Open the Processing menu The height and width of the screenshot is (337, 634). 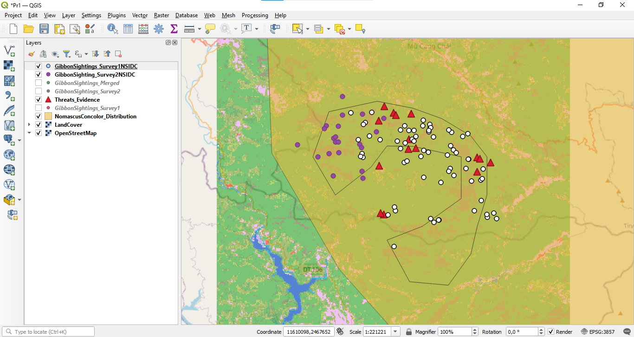click(x=255, y=15)
